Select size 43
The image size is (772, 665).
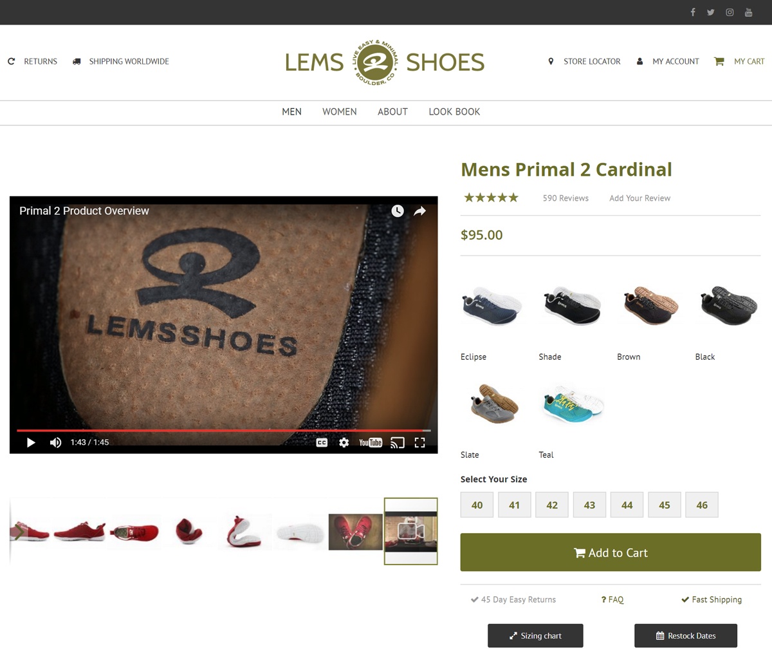[x=589, y=505]
